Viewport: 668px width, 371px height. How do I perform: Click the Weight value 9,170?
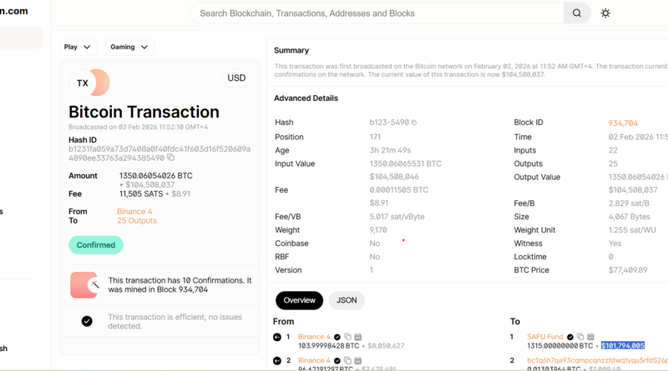coord(378,230)
